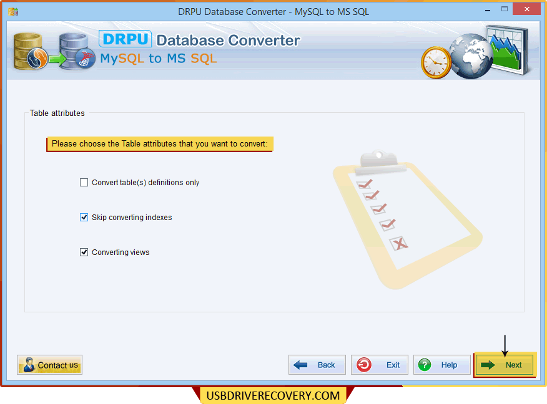Image resolution: width=547 pixels, height=404 pixels.
Task: Click the Next button
Action: 505,365
